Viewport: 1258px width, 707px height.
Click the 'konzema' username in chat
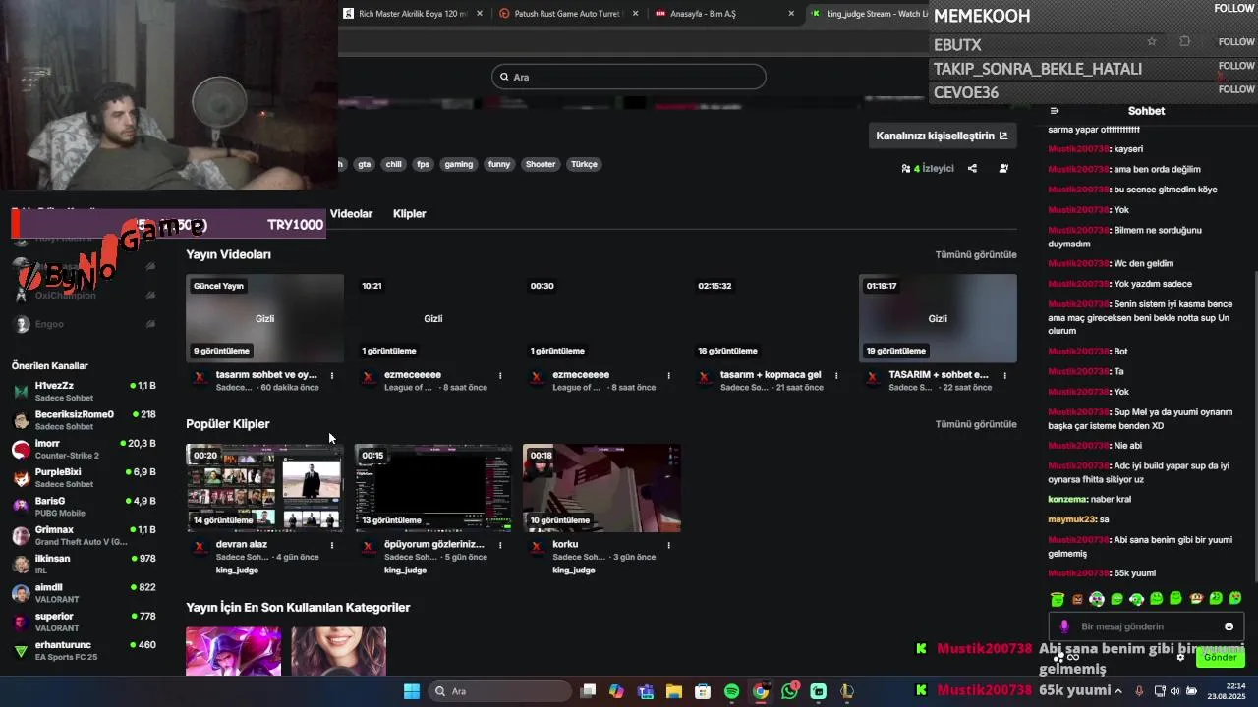click(x=1067, y=500)
